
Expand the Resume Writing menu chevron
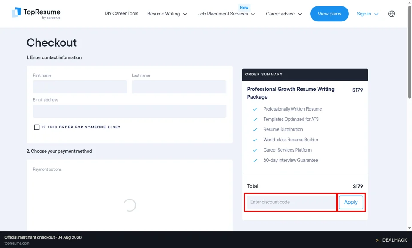(185, 14)
